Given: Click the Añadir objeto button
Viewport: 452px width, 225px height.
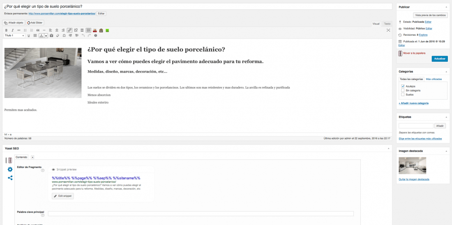Looking at the screenshot, I should point(14,23).
